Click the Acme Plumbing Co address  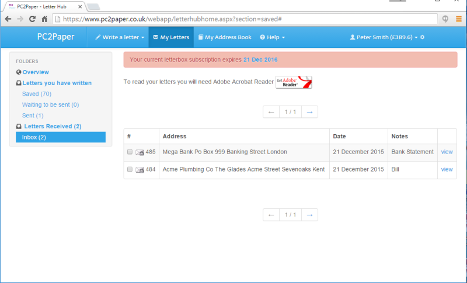[x=243, y=169]
